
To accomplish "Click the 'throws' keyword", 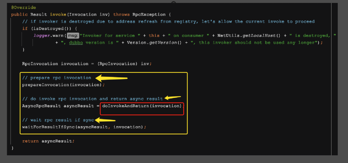I will (121, 15).
